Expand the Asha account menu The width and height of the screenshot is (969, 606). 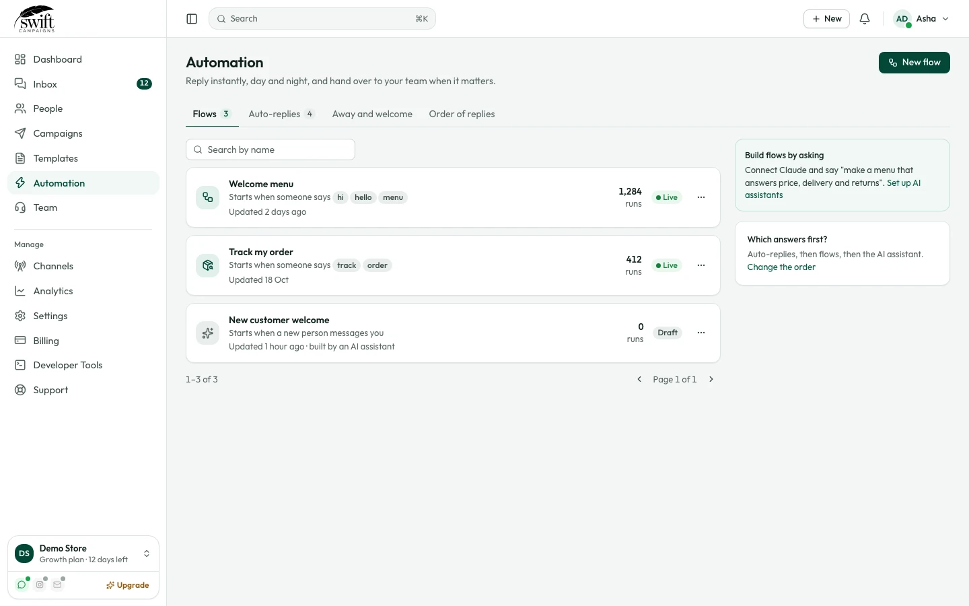click(x=921, y=19)
